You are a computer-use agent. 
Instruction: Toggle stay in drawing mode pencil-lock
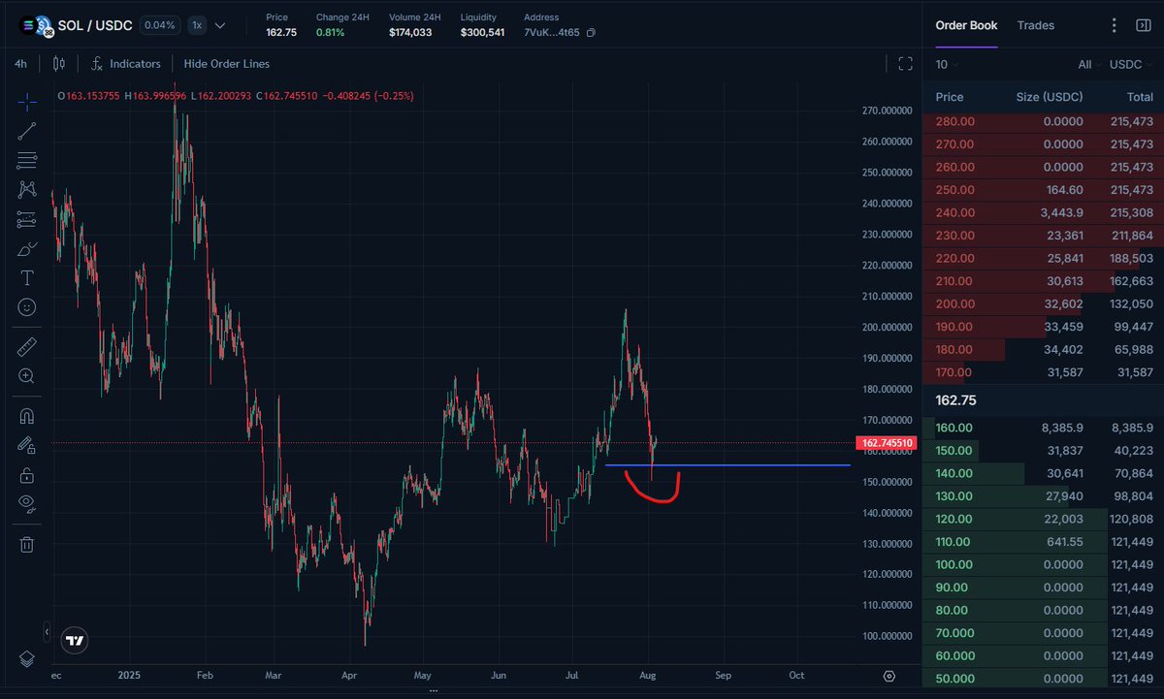27,445
